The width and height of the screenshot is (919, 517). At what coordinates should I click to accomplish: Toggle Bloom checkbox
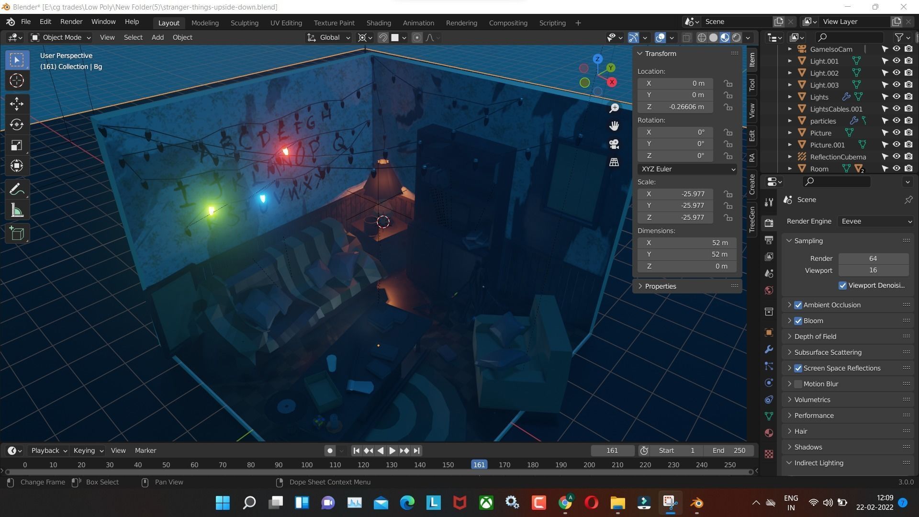tap(798, 321)
